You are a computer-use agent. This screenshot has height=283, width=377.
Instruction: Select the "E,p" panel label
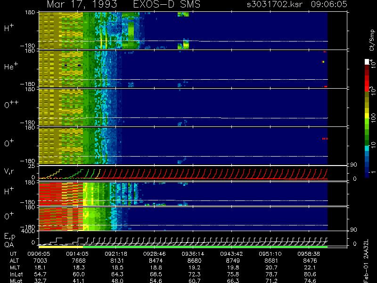(9, 237)
